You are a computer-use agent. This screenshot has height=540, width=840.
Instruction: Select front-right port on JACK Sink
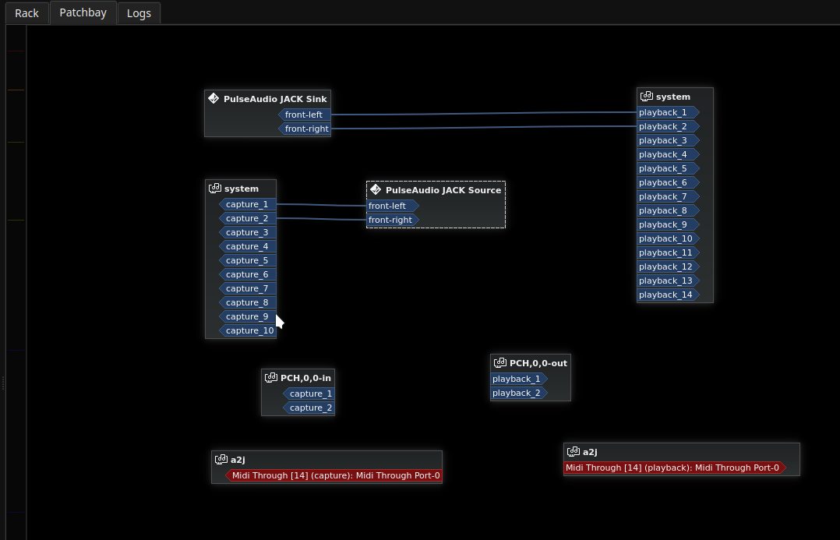[304, 129]
